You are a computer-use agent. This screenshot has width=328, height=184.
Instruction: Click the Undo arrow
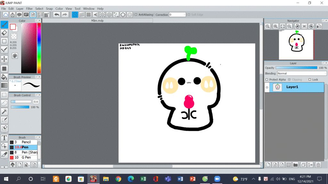(56, 15)
